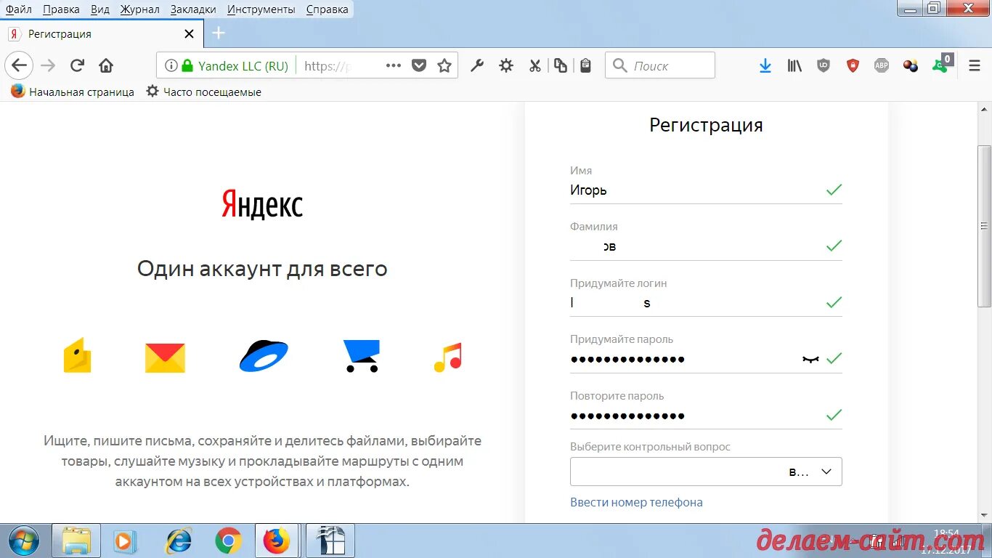Open the red shield extension

853,65
